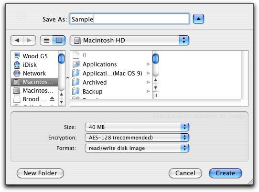Click the forward navigation arrow
259x192 pixels.
pyautogui.click(x=30, y=40)
